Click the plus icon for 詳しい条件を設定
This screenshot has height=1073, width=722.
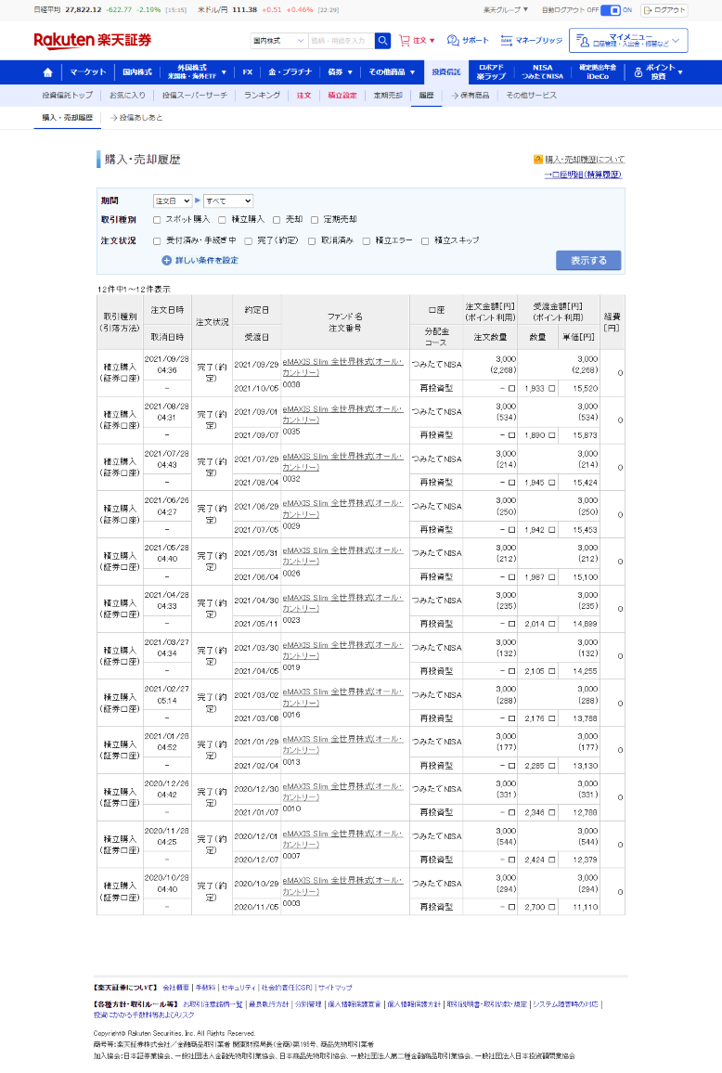click(x=166, y=260)
